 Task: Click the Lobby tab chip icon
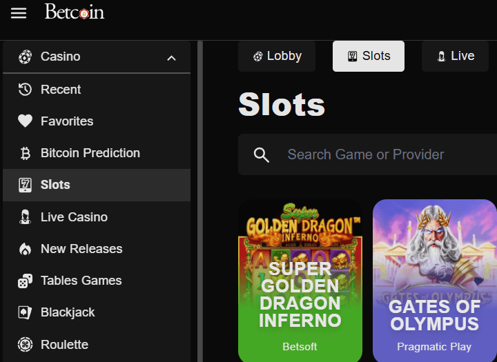(x=257, y=57)
